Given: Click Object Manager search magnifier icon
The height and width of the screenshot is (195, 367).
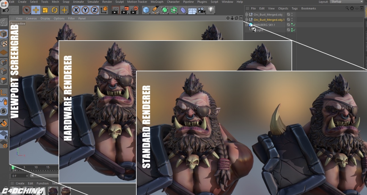Looking at the screenshot, I should click(x=347, y=9).
